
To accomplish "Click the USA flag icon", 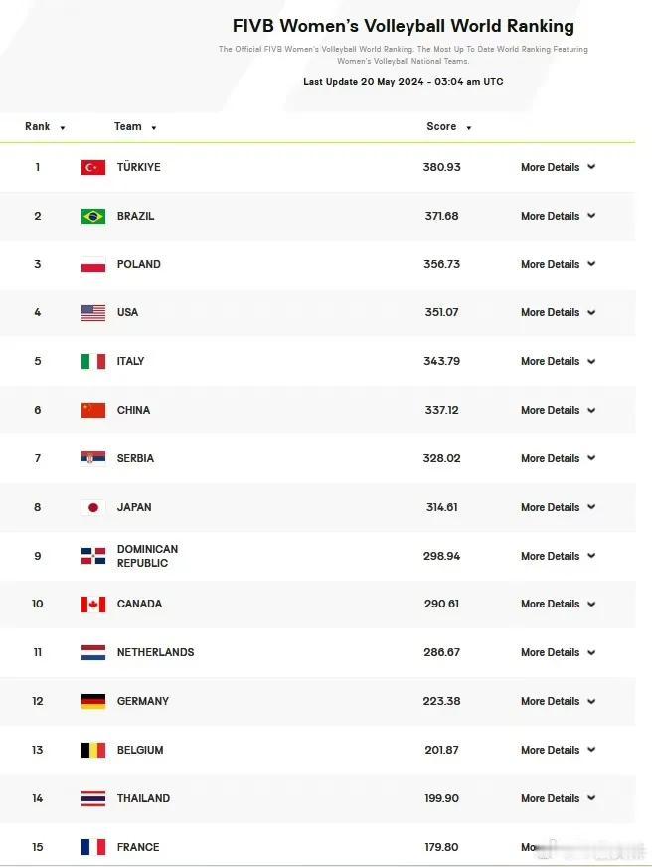I will point(92,312).
